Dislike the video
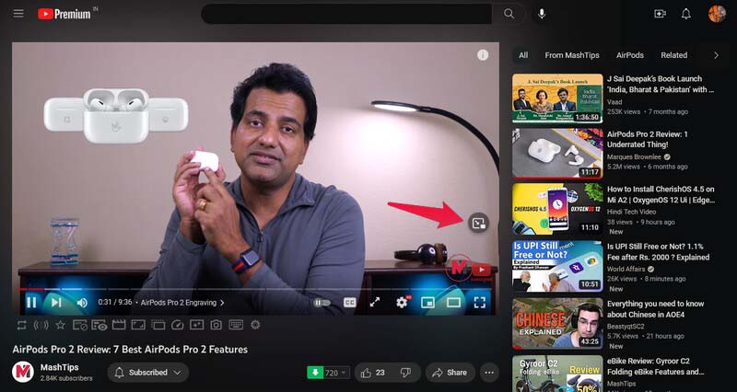This screenshot has width=737, height=392. pyautogui.click(x=405, y=373)
